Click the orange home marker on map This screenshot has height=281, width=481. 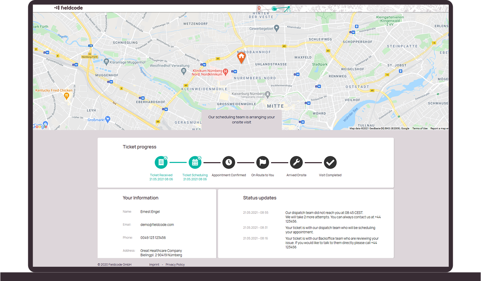(241, 57)
